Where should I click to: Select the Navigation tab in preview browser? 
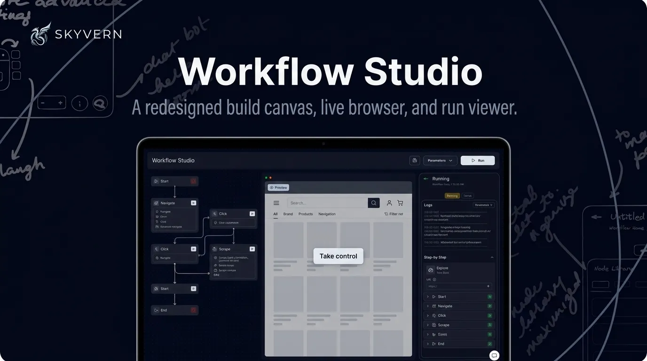pos(327,214)
